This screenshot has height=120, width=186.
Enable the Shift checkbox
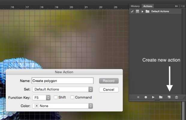(x=55, y=97)
